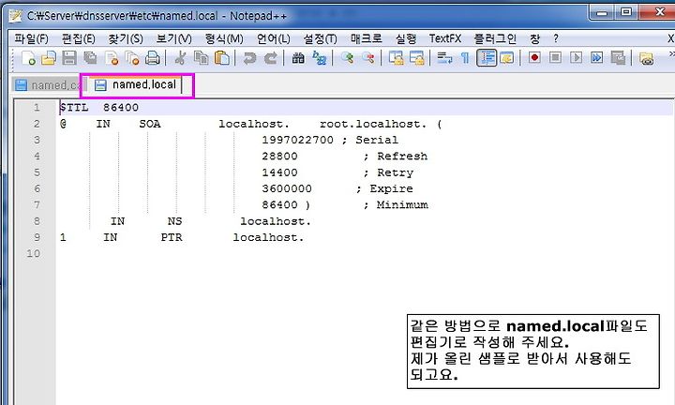Viewport: 675px width, 405px height.
Task: Expand the hidden toolbar items chevron
Action: point(671,53)
